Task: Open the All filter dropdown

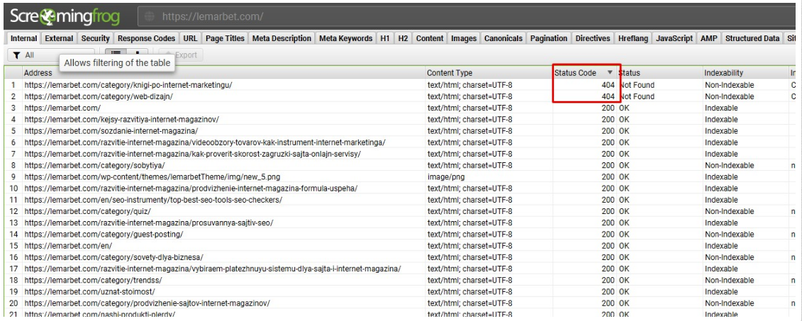Action: click(51, 55)
